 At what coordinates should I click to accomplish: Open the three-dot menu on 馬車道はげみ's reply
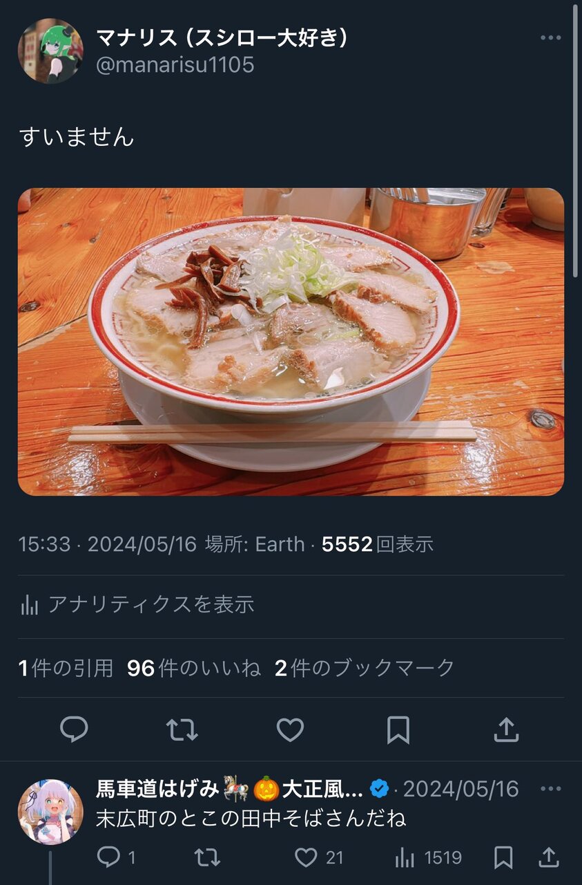(550, 789)
